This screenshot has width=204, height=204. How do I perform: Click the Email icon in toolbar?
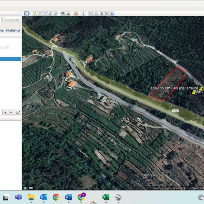pyautogui.click(x=91, y=13)
